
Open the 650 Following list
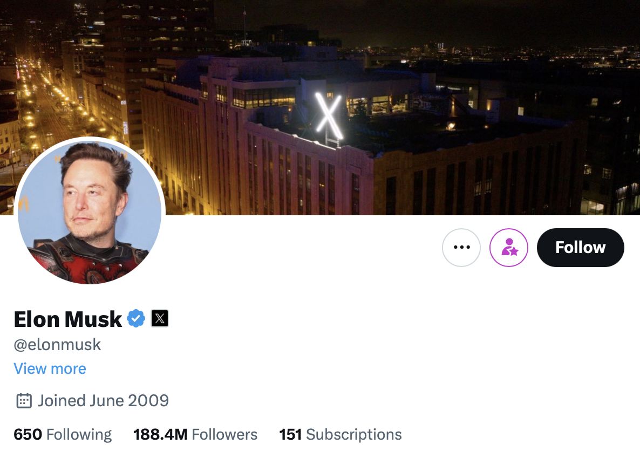[62, 434]
